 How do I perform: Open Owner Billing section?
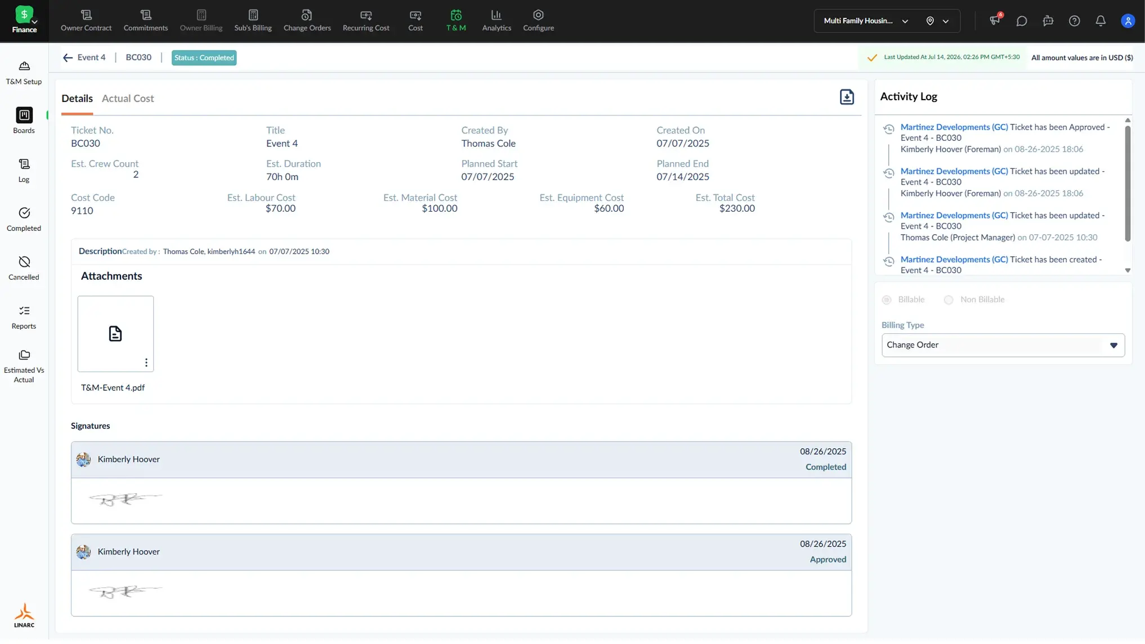201,21
